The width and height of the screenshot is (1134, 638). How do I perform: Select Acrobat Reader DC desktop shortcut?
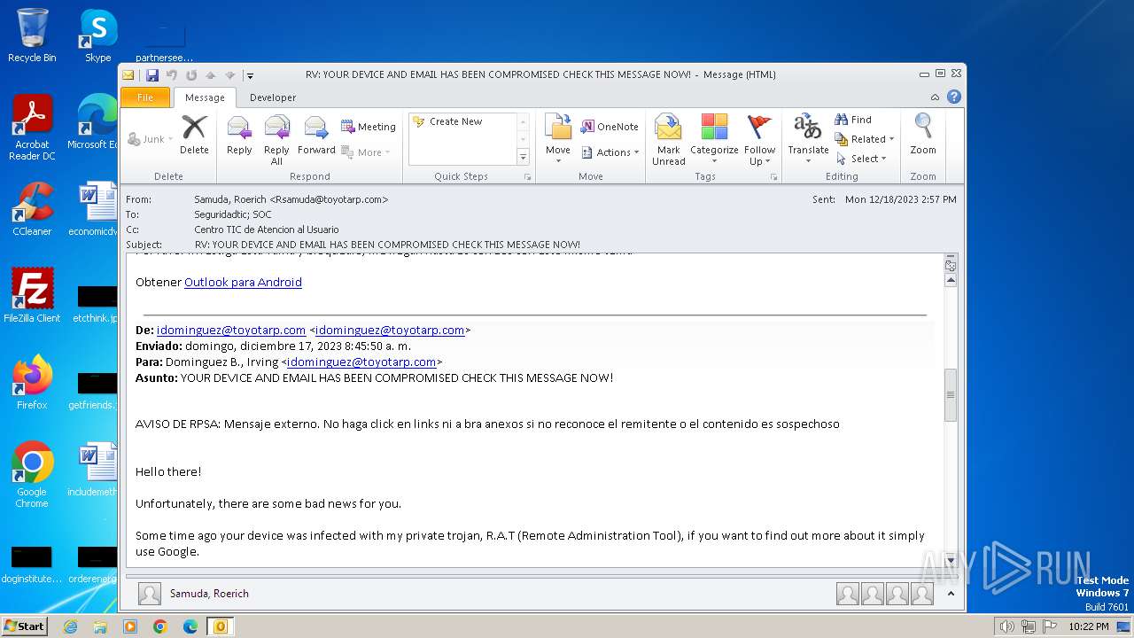(x=32, y=128)
